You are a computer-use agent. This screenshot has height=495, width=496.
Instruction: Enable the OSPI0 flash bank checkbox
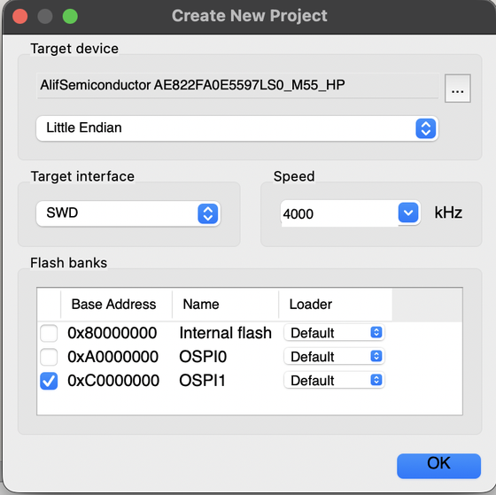click(x=49, y=357)
